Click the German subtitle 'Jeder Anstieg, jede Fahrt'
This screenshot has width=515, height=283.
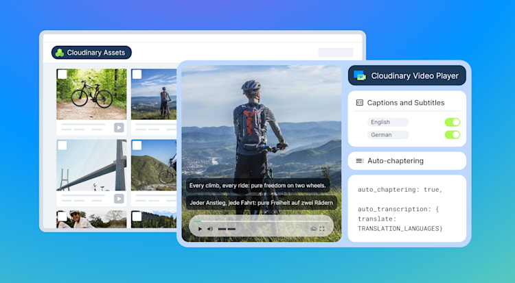pos(261,203)
